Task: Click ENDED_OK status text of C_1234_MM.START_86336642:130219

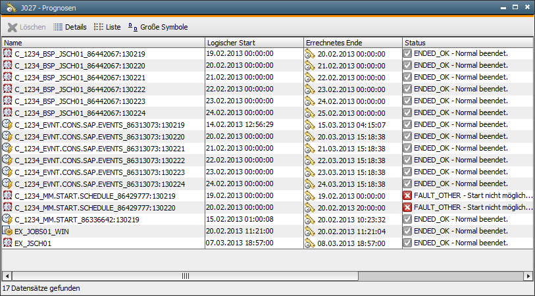Action: (x=461, y=219)
